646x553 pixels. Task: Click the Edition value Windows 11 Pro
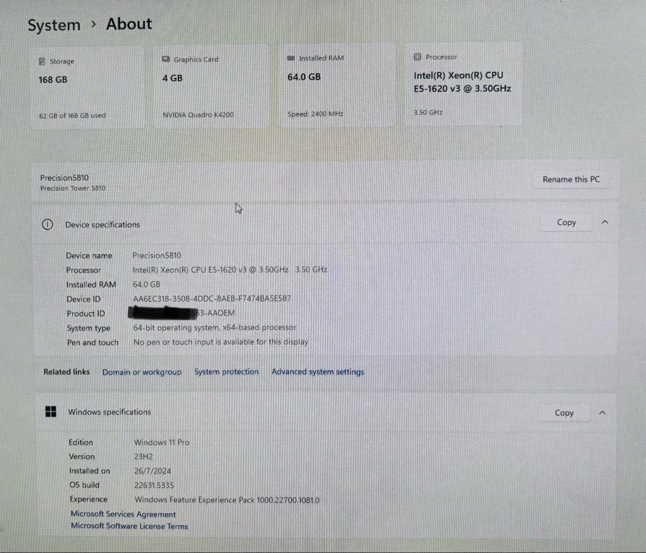point(161,442)
